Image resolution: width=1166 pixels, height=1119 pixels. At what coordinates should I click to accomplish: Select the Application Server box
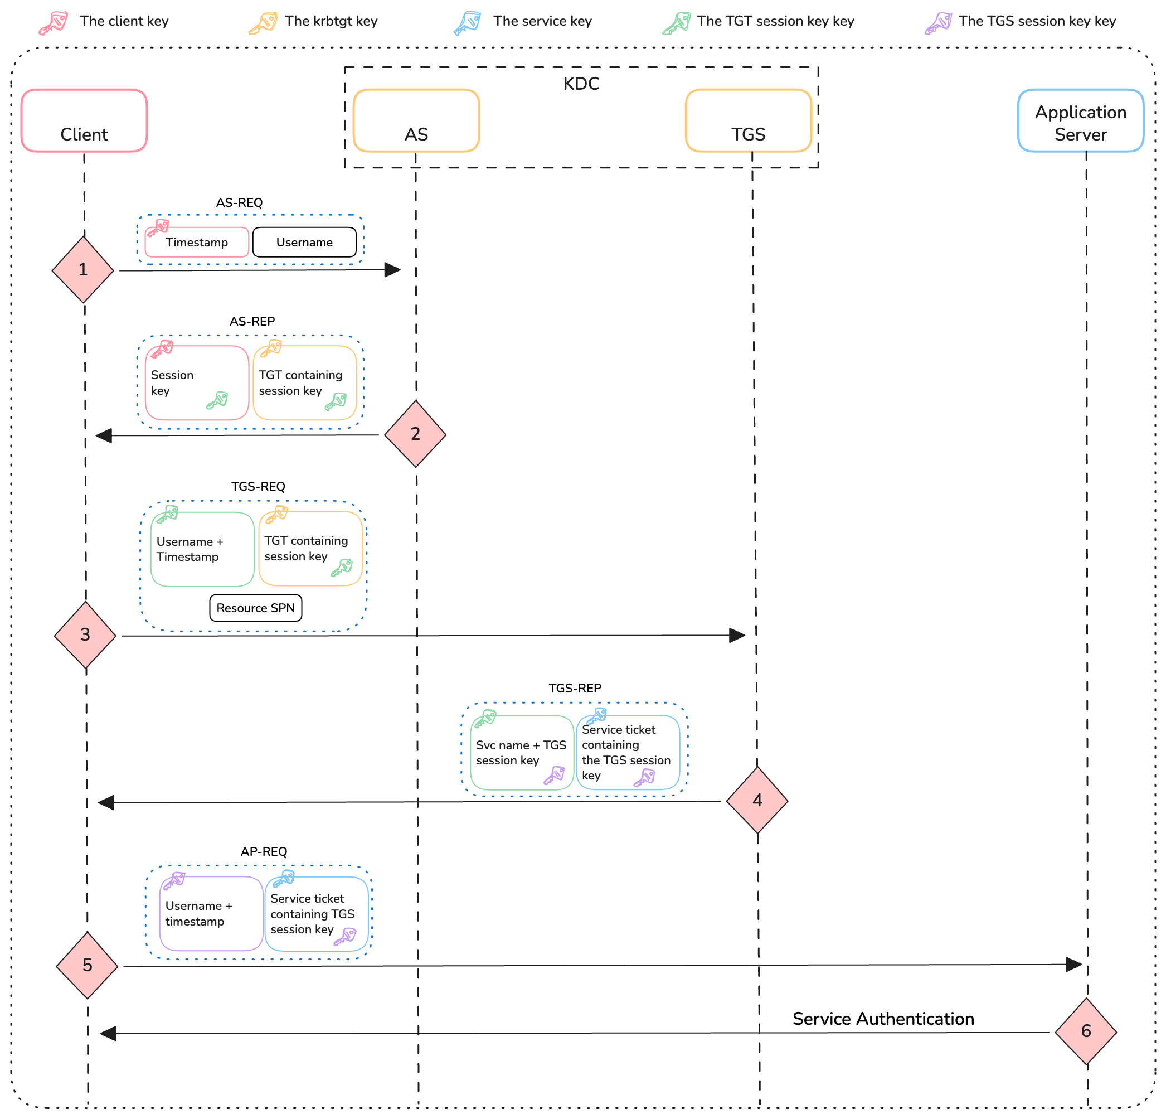point(1081,121)
